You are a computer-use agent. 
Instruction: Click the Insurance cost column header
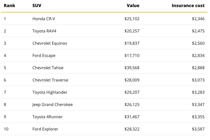tap(188, 5)
